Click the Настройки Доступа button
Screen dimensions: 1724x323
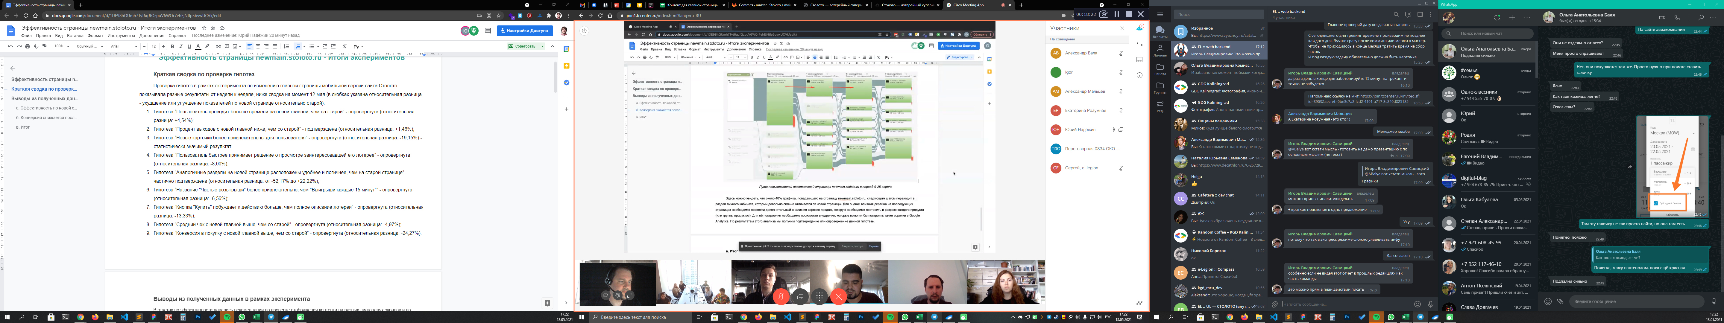(525, 31)
